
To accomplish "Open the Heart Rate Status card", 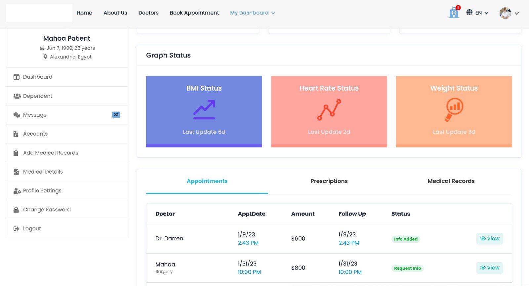I will [x=329, y=111].
